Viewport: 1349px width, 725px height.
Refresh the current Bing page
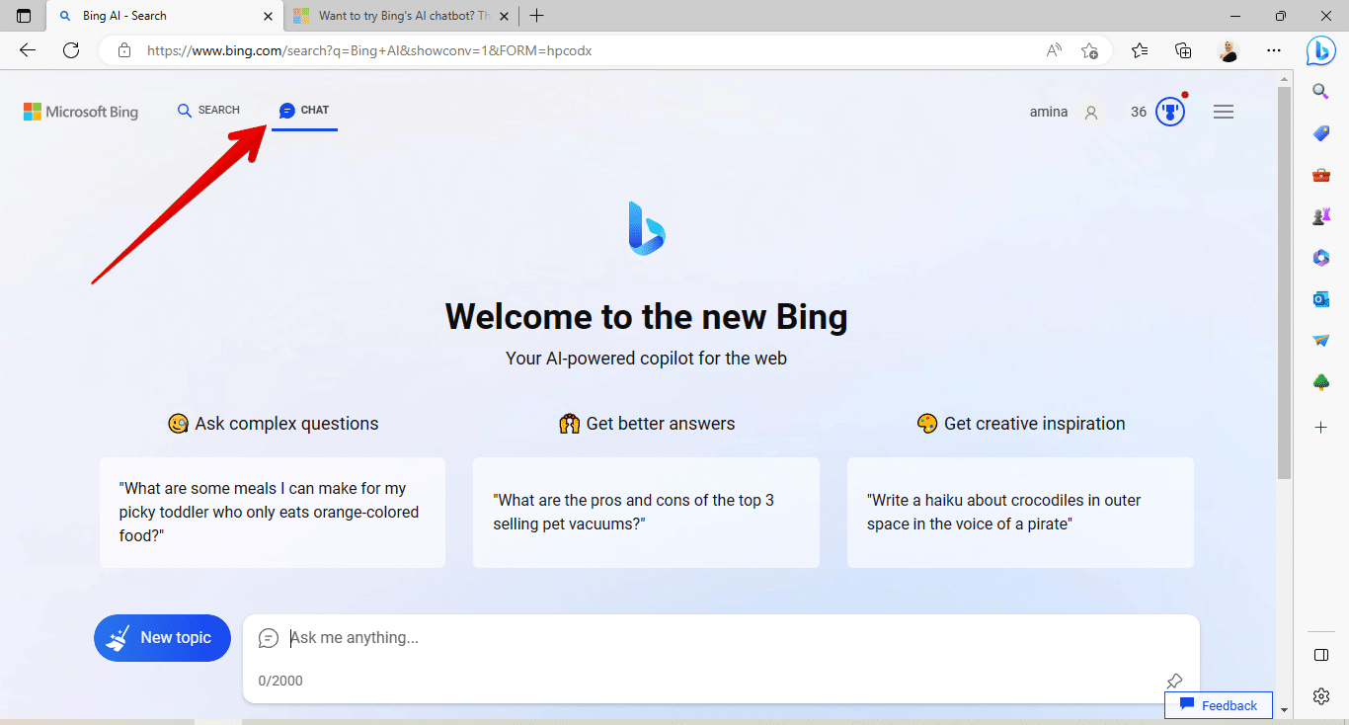[71, 50]
